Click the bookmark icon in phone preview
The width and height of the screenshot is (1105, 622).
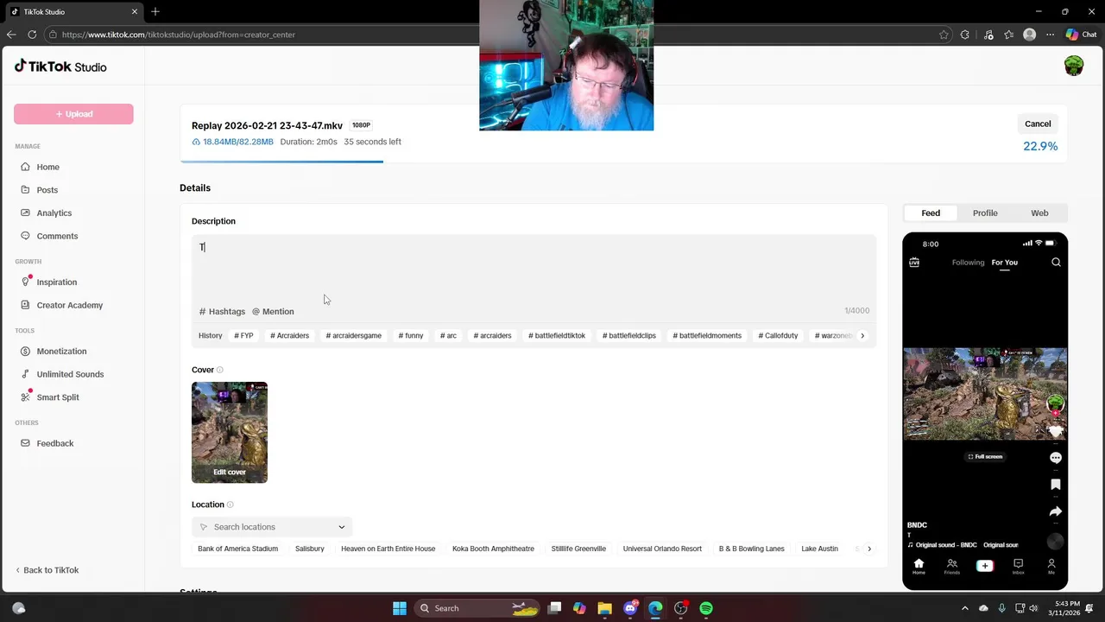point(1055,485)
